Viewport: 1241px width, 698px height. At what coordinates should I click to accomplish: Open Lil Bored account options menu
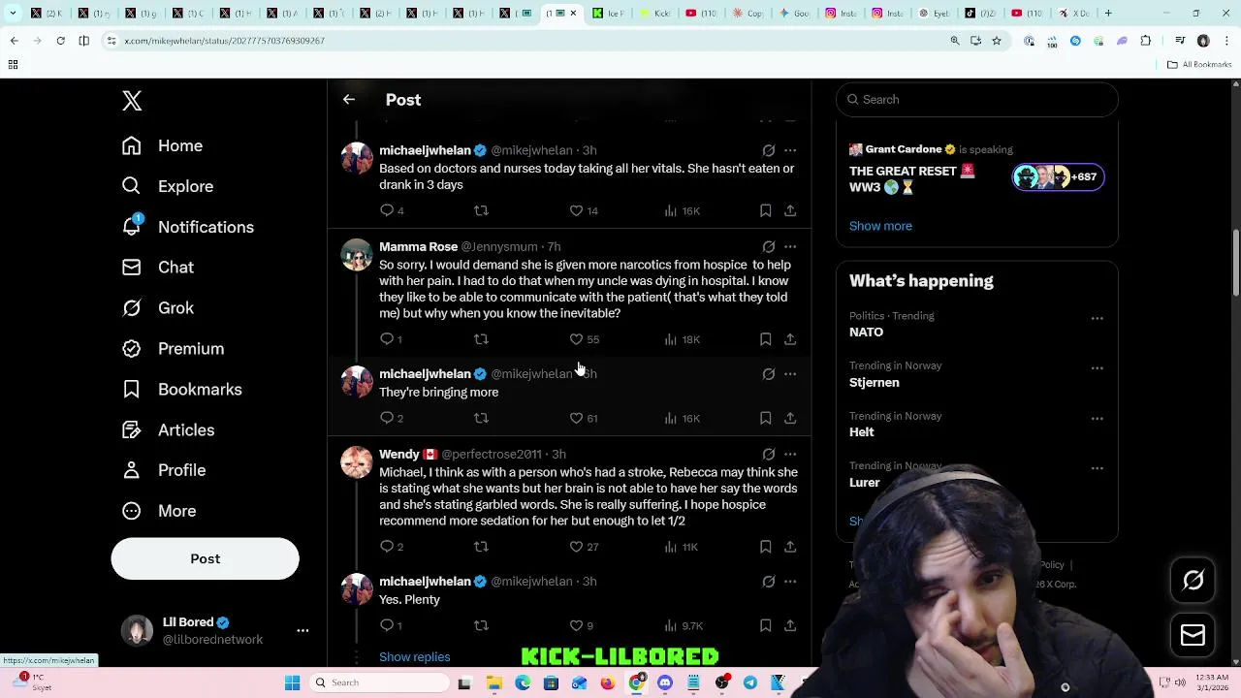(x=302, y=630)
